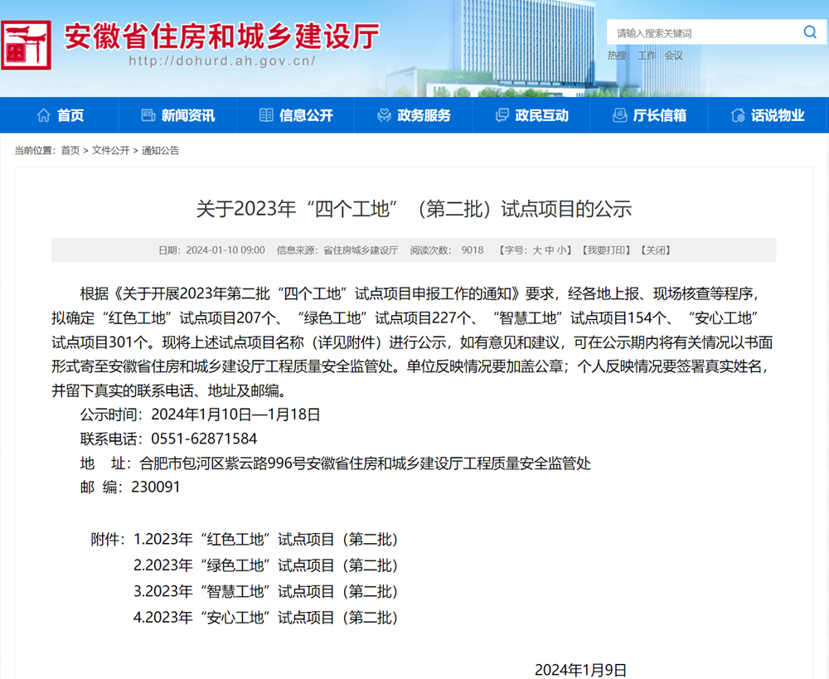This screenshot has height=679, width=829.
Task: Select the hot search term 会议
Action: [674, 56]
